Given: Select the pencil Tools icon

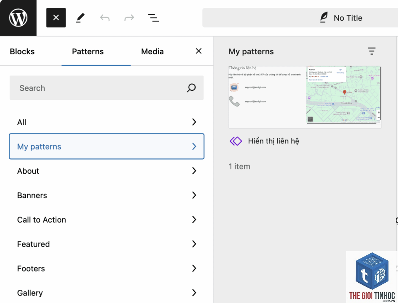Looking at the screenshot, I should click(x=80, y=18).
